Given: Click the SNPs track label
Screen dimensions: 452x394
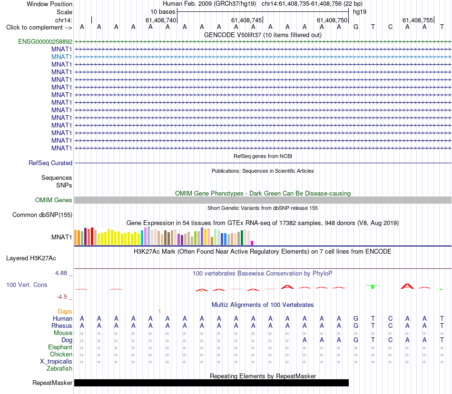Looking at the screenshot, I should coord(64,185).
